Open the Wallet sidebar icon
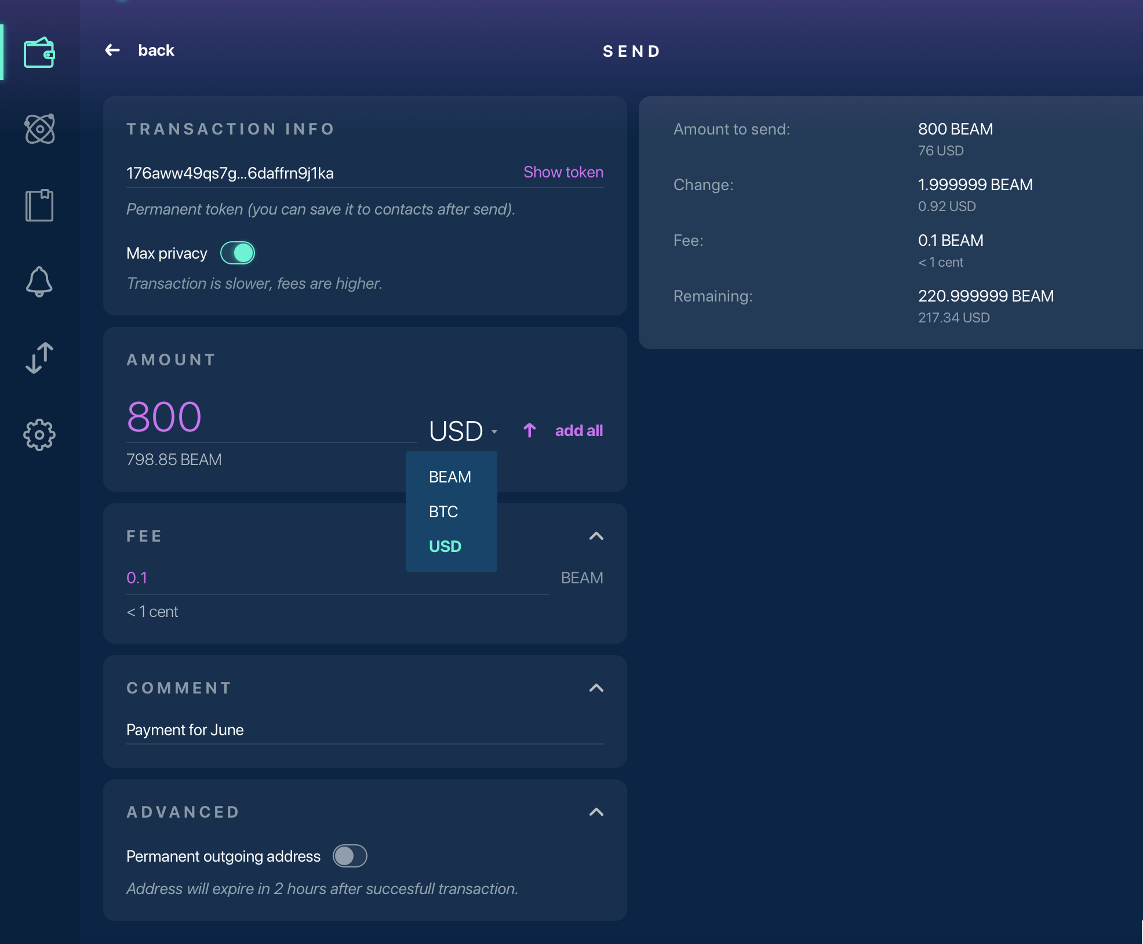The width and height of the screenshot is (1143, 944). click(39, 52)
